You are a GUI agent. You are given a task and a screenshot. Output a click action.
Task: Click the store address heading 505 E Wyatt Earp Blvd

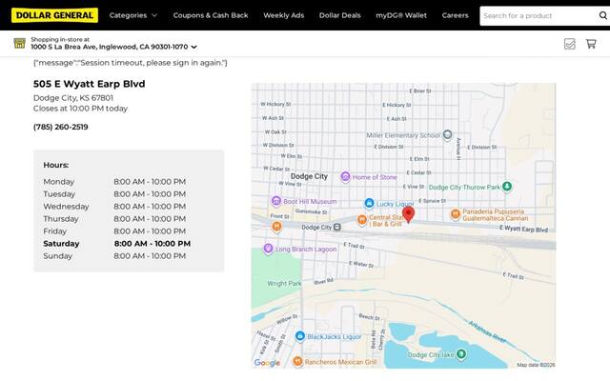click(x=89, y=84)
